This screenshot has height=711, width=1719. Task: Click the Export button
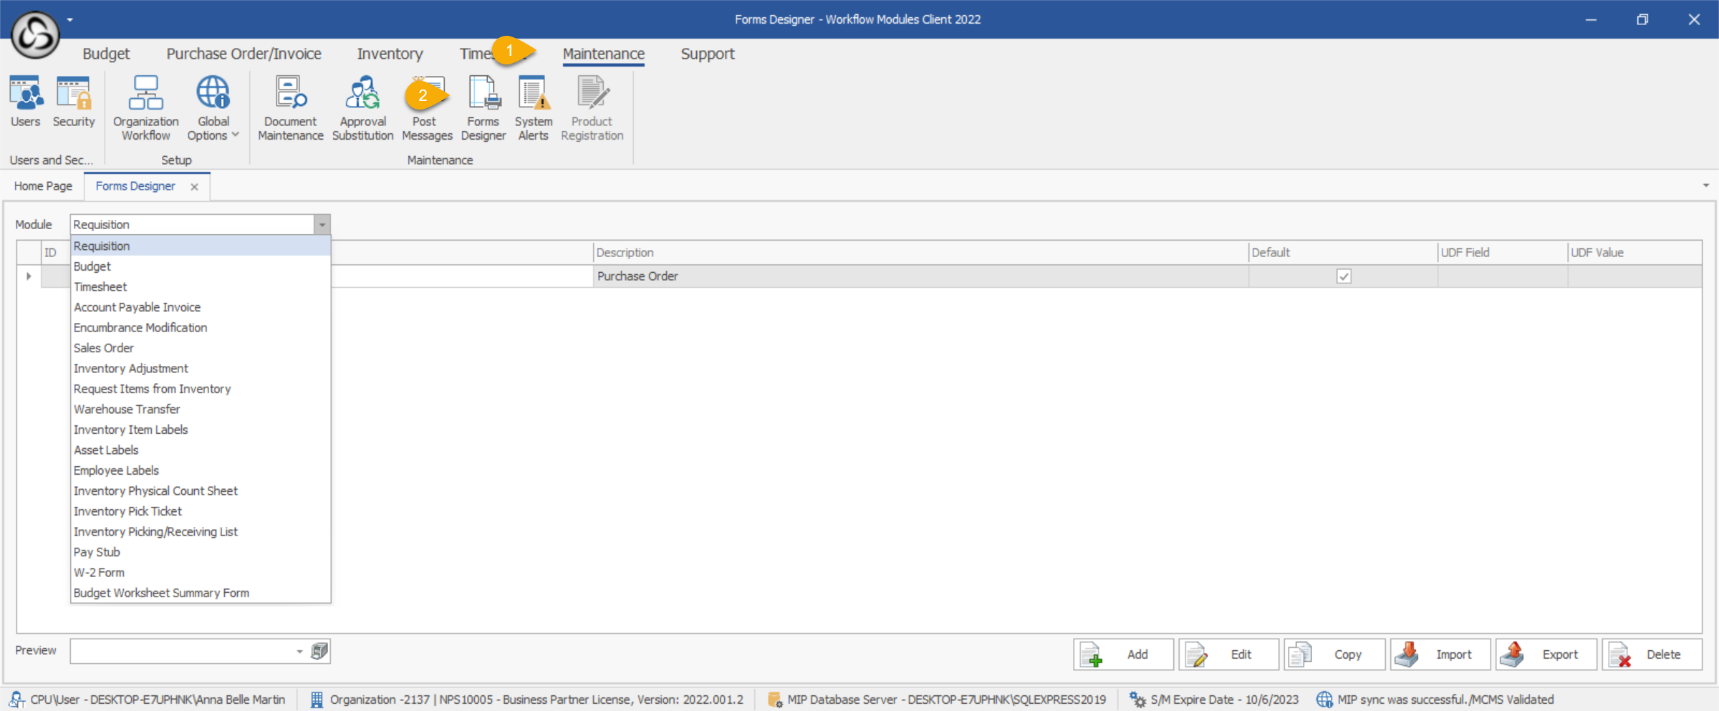point(1546,654)
